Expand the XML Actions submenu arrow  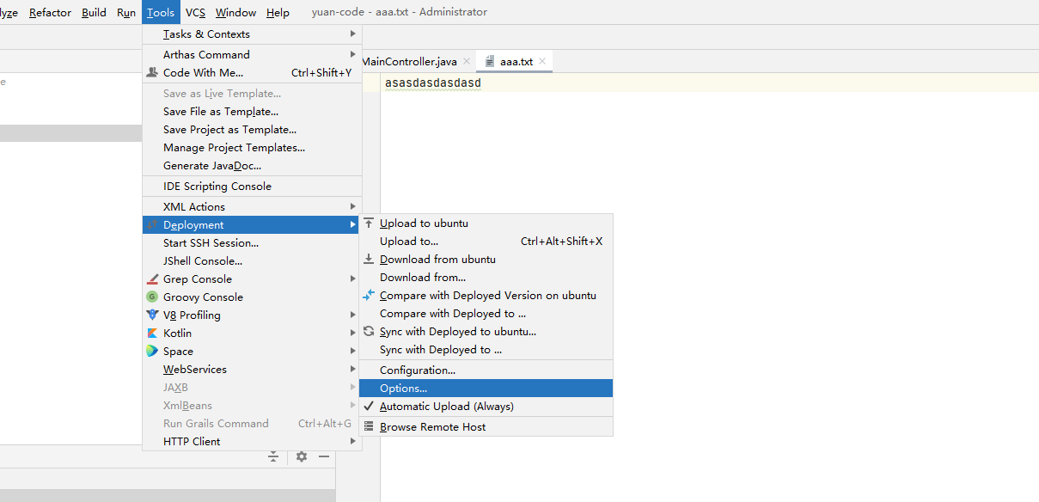coord(352,206)
